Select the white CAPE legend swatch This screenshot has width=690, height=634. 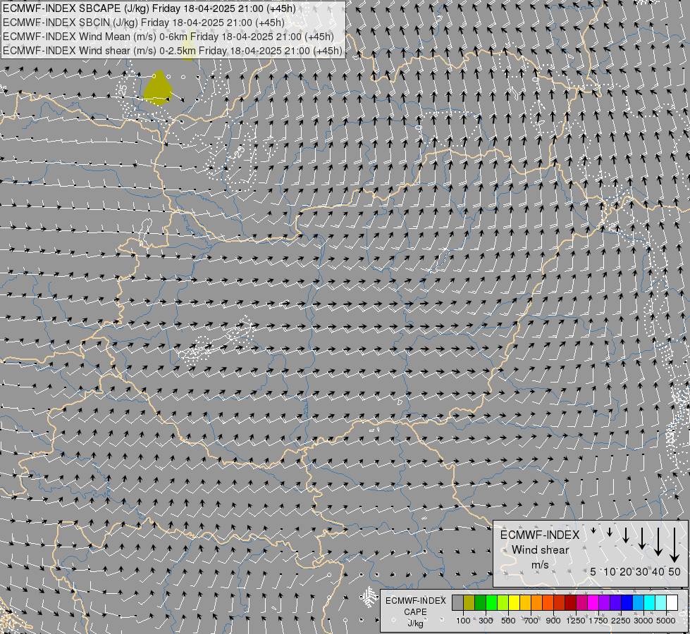(672, 603)
